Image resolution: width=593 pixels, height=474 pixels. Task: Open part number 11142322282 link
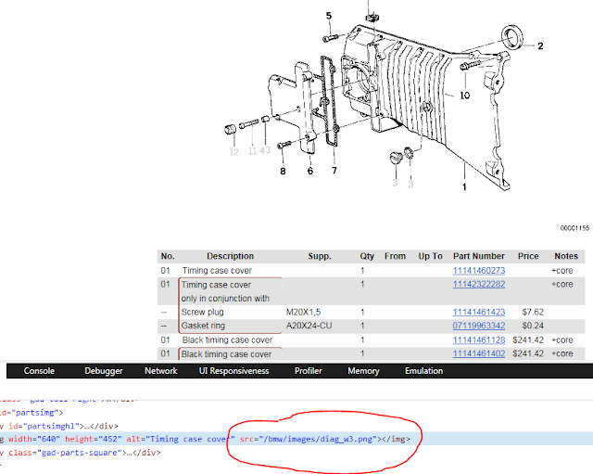pos(479,284)
